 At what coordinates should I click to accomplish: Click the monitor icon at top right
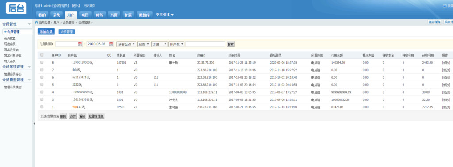445,6
